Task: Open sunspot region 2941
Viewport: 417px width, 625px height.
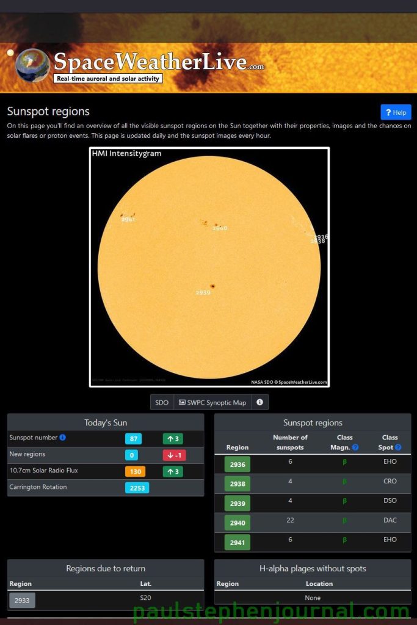Action: point(238,543)
